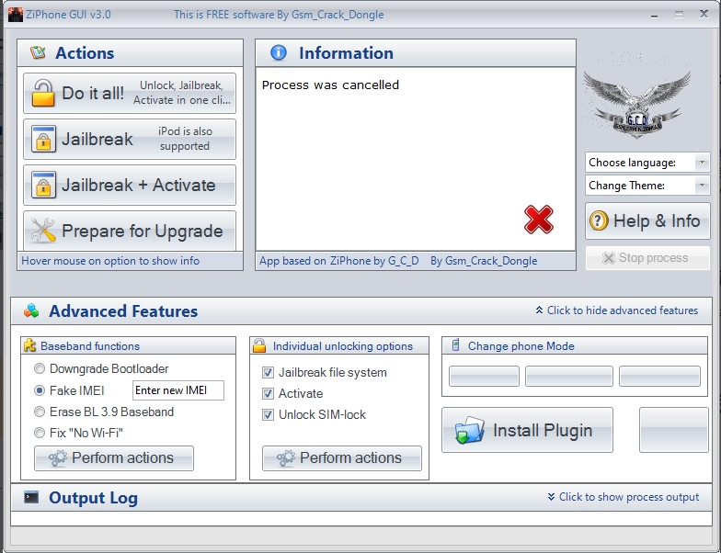Click the ZiPhone title bar app icon
Screen dimensions: 721x553
[x=16, y=15]
